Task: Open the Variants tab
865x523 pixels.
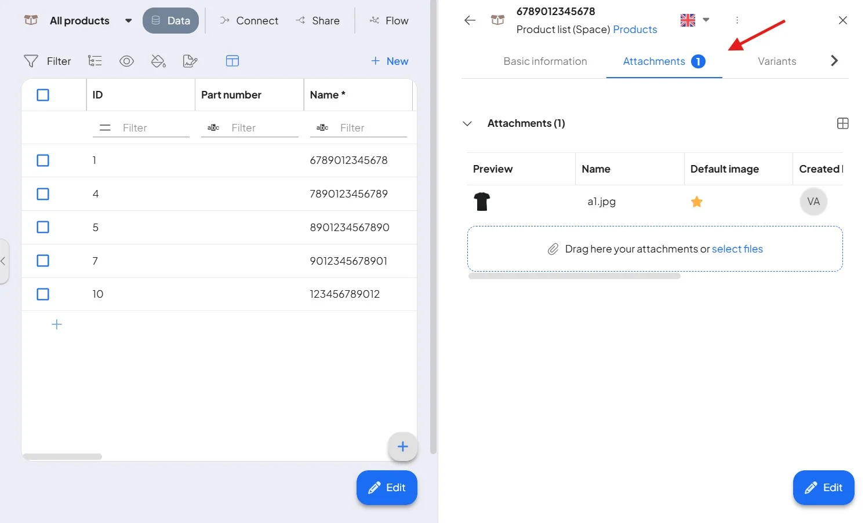Action: tap(777, 61)
